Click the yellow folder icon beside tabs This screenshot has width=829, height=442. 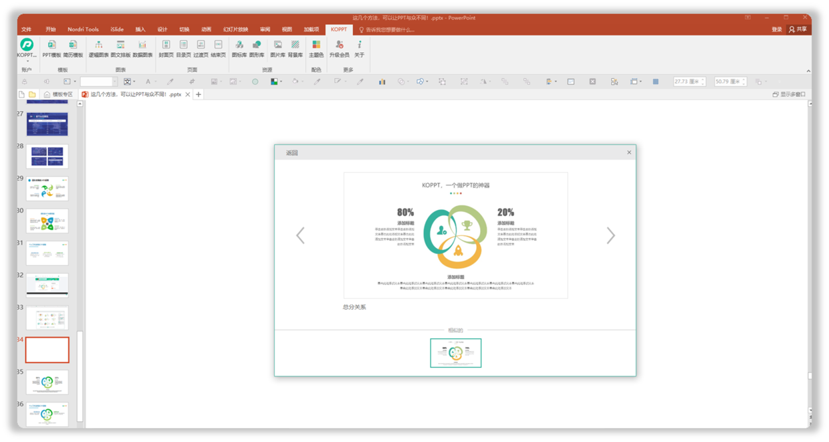(x=32, y=94)
